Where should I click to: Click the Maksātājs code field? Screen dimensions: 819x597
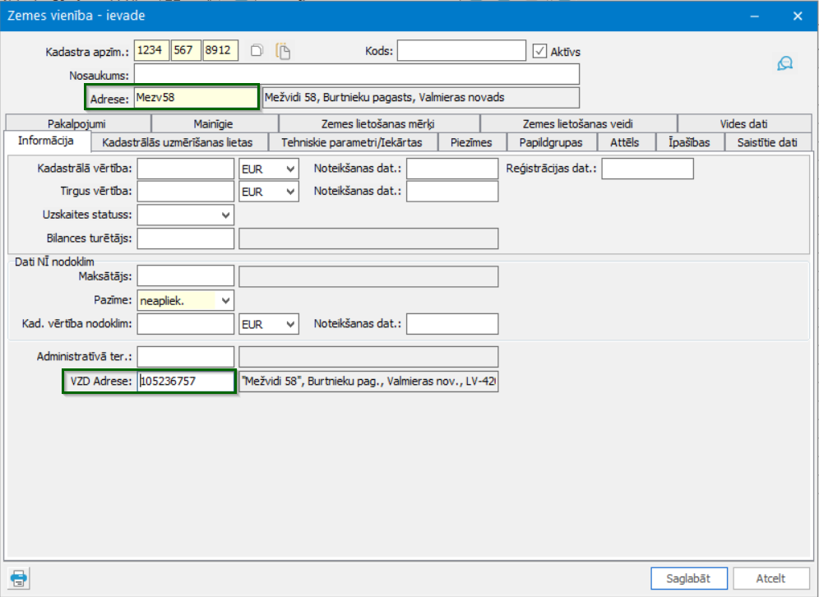pyautogui.click(x=185, y=276)
